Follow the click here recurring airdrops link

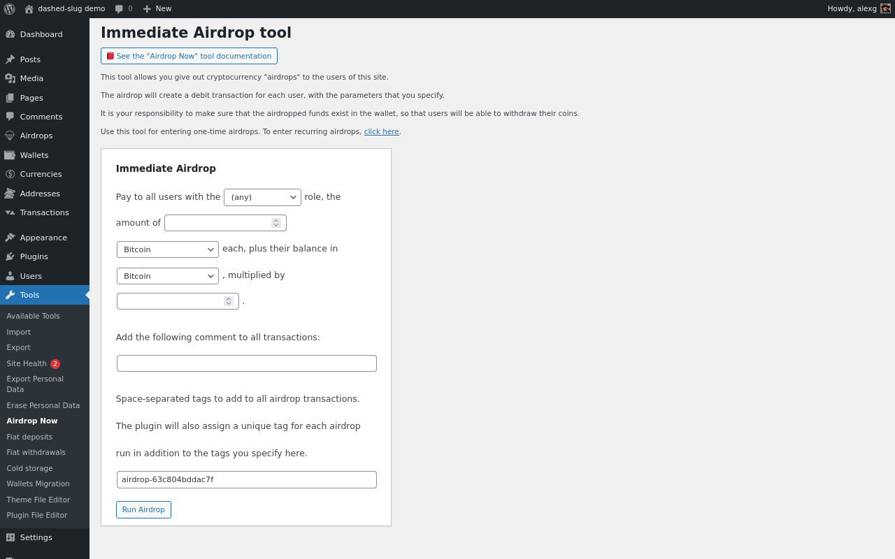pos(382,131)
